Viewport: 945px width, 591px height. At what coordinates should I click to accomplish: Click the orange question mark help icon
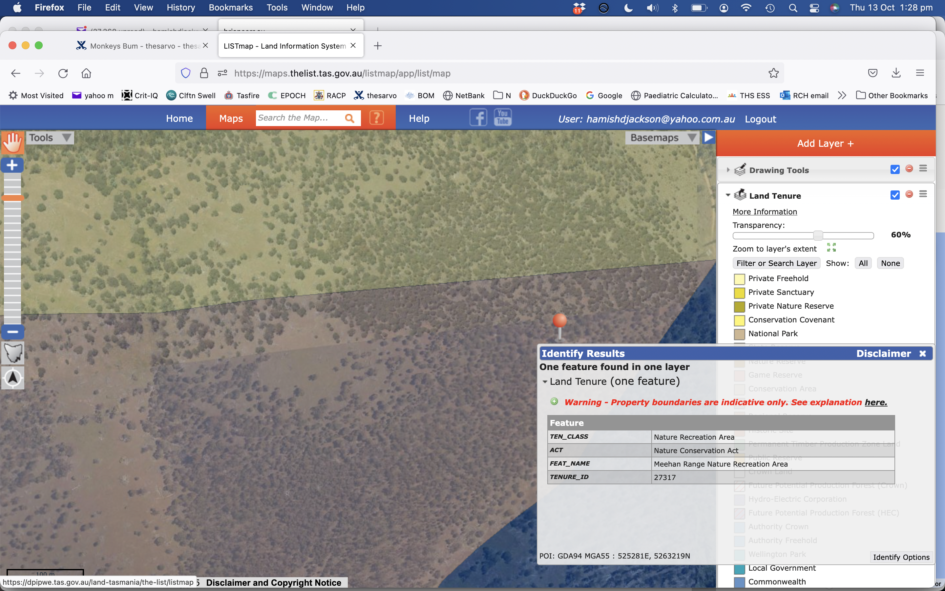(x=376, y=118)
